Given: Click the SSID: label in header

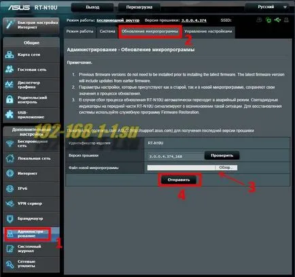Looking at the screenshot, I should click(226, 20).
